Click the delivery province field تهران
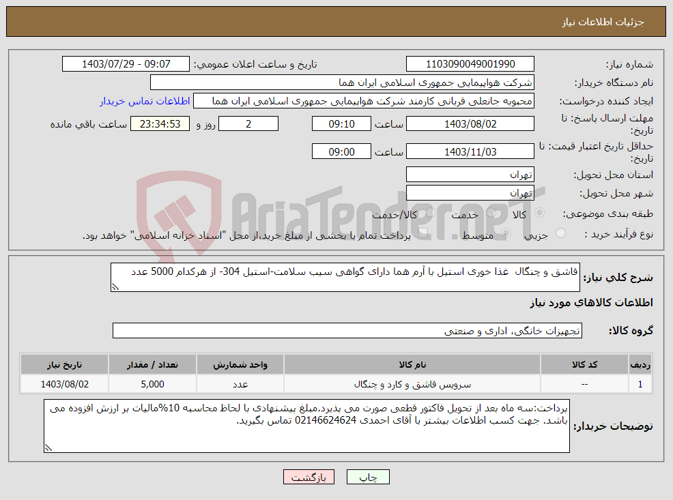Image resolution: width=673 pixels, height=500 pixels. pos(470,175)
